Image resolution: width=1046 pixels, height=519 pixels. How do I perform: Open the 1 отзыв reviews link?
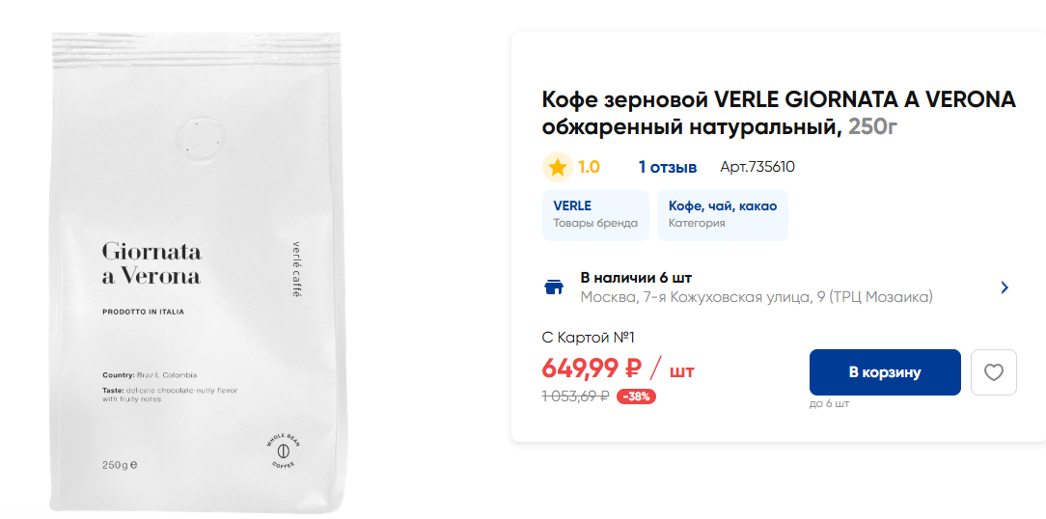tap(667, 167)
